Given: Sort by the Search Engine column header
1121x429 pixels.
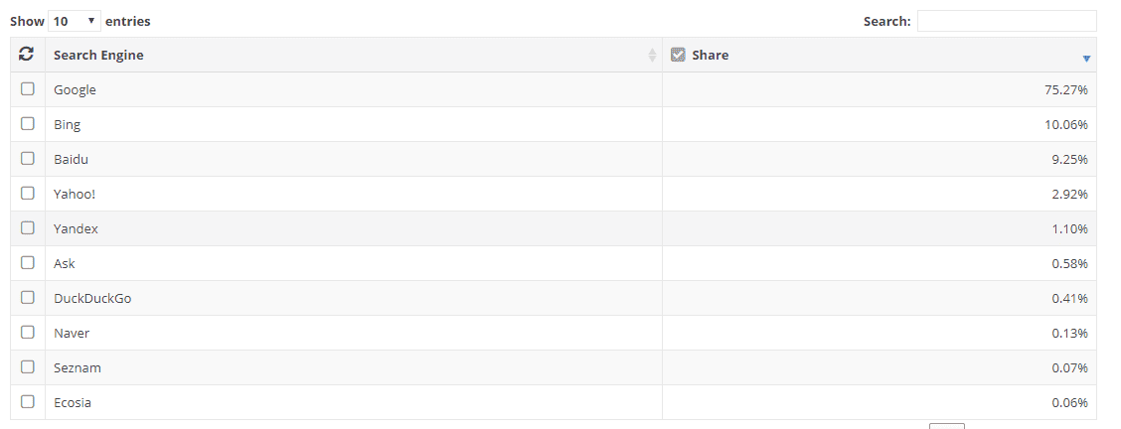Looking at the screenshot, I should (x=98, y=55).
